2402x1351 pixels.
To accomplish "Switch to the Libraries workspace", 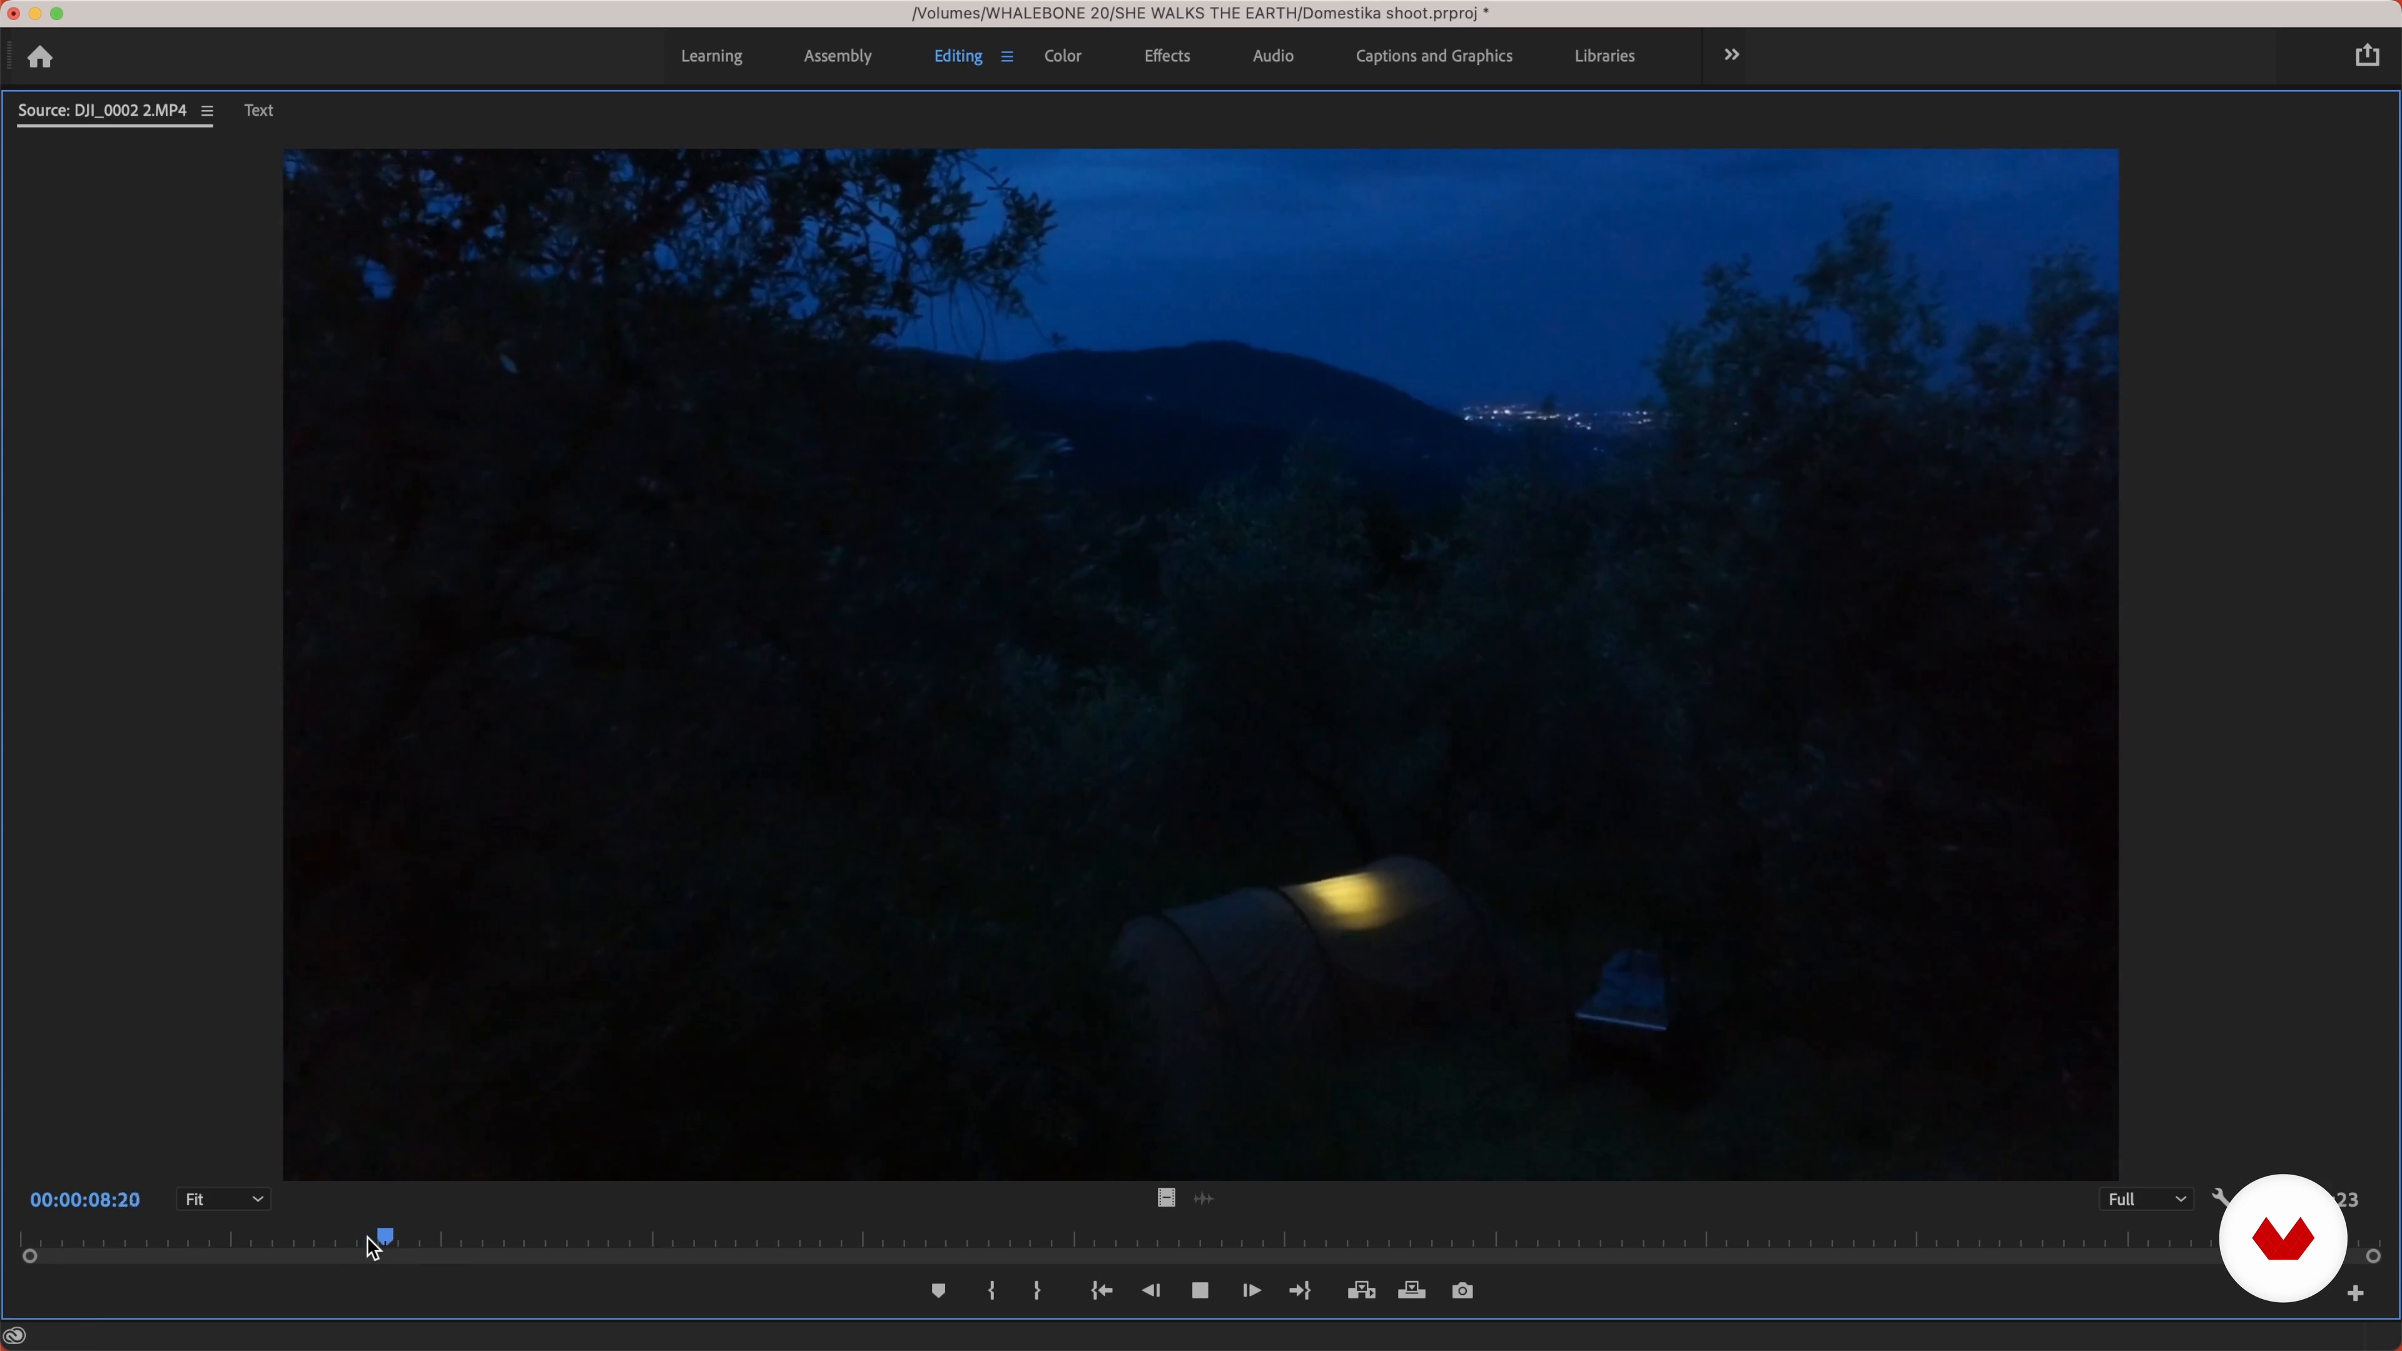I will click(1604, 57).
